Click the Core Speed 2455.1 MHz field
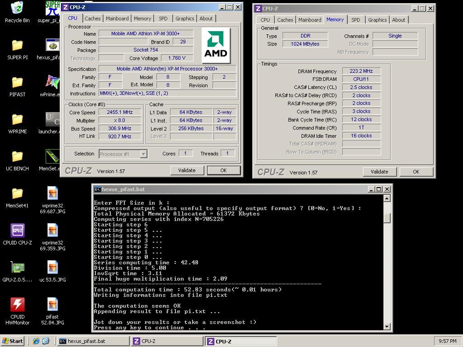The width and height of the screenshot is (463, 347). click(119, 112)
